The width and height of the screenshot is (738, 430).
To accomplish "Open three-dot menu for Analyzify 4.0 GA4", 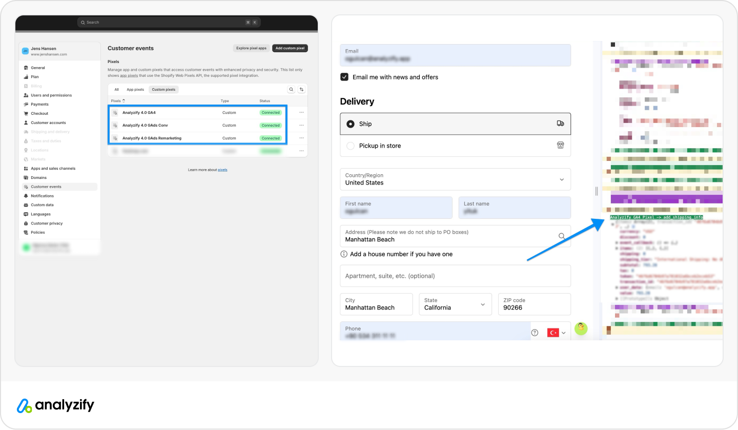I will pyautogui.click(x=301, y=112).
